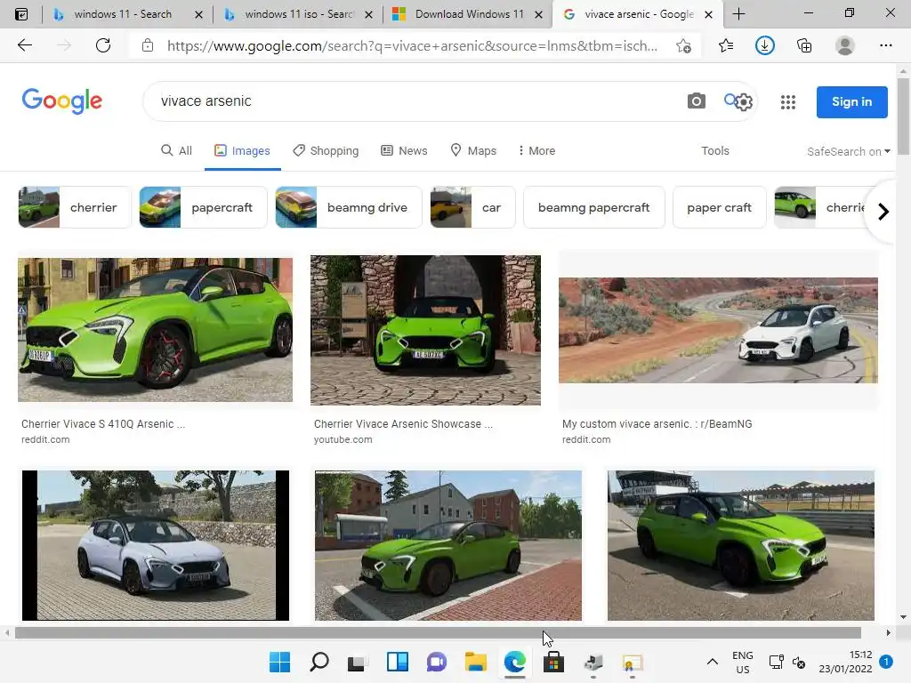View site information lock icon
The height and width of the screenshot is (683, 911).
(148, 45)
